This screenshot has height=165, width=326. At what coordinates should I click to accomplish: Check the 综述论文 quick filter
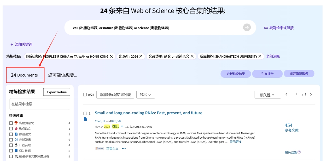[x=11, y=134]
